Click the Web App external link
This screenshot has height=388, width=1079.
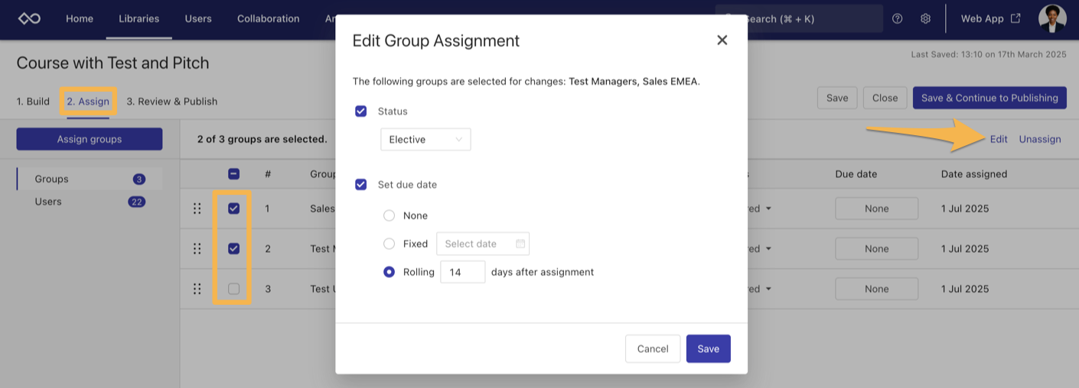990,18
